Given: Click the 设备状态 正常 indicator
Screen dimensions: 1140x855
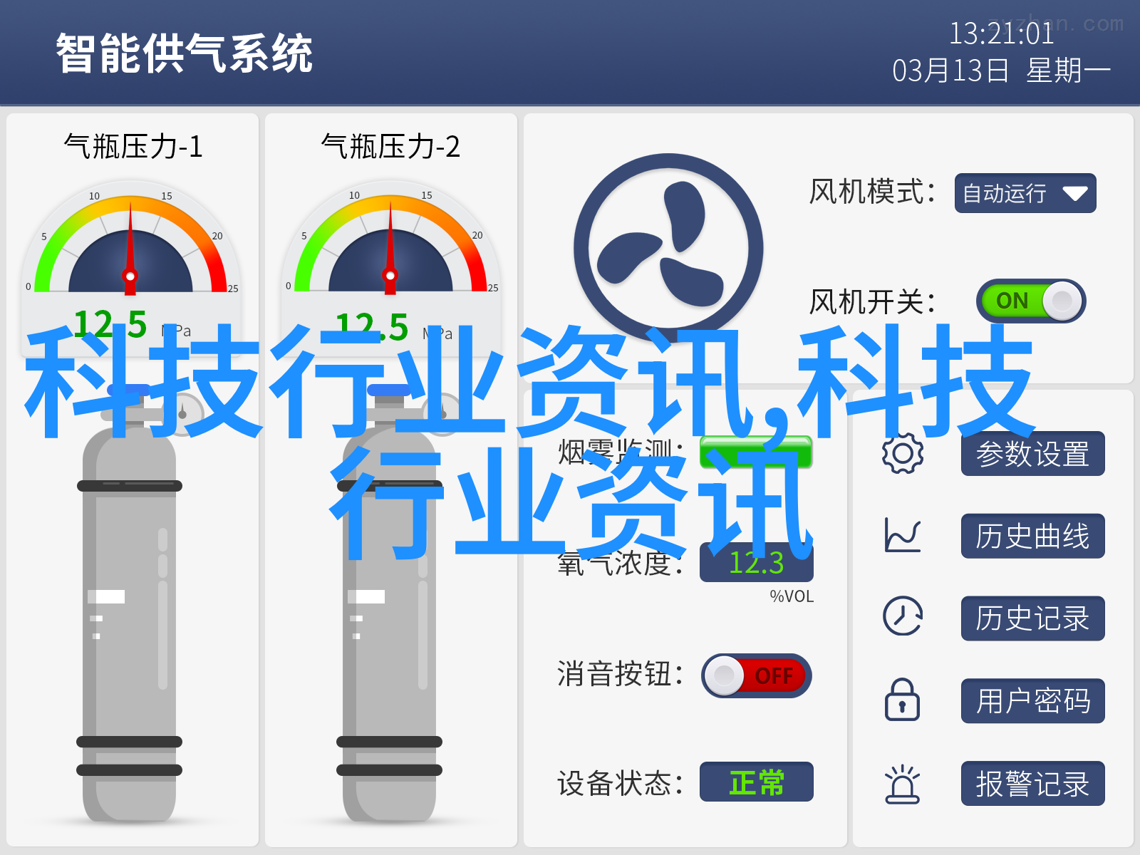Looking at the screenshot, I should [757, 782].
